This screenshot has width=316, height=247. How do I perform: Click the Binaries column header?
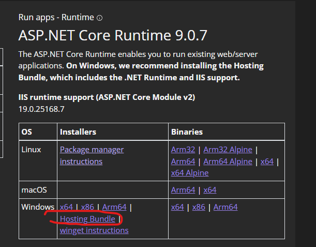[x=187, y=132]
